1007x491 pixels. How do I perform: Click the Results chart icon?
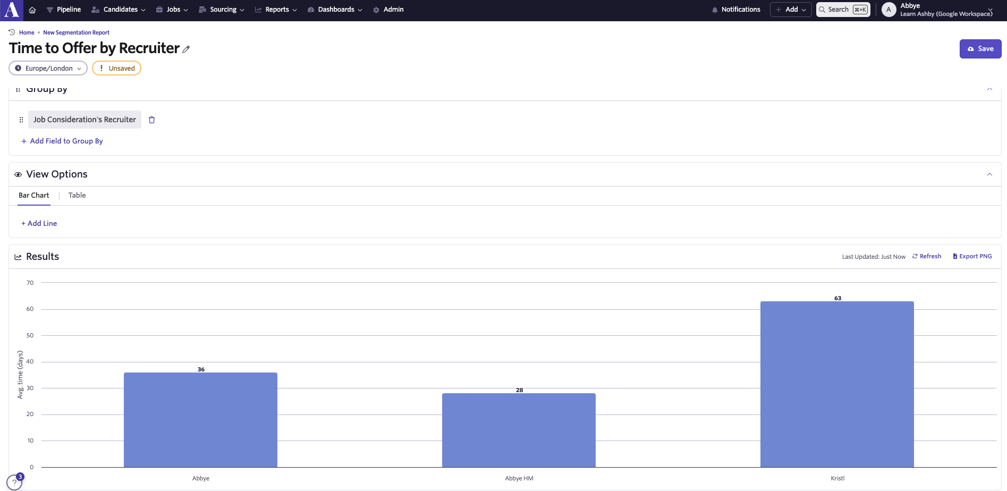[18, 257]
